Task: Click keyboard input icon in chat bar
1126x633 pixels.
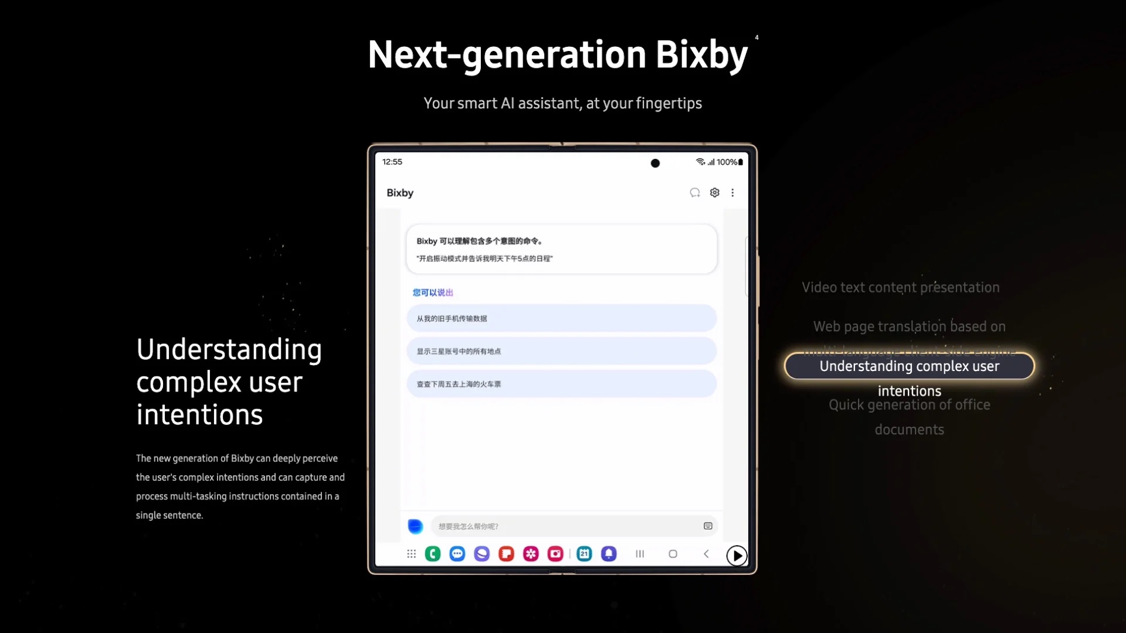Action: 708,526
